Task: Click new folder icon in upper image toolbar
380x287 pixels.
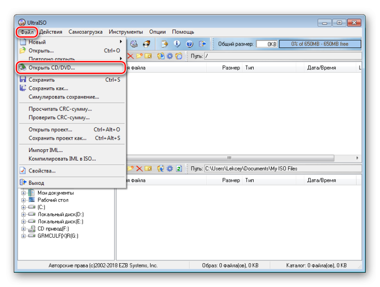Action: coord(139,56)
